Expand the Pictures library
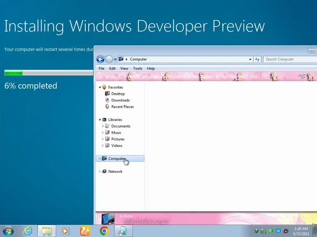Viewport: 317px width, 237px height. click(x=103, y=139)
